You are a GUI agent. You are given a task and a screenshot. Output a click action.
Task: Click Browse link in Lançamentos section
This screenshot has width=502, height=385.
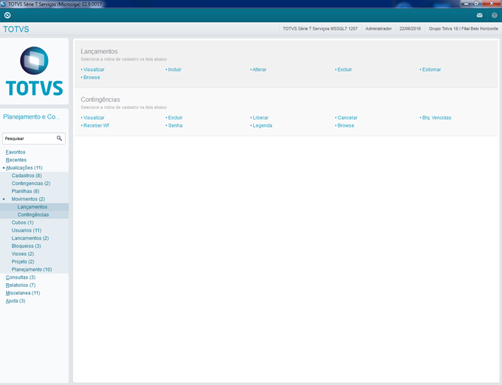click(x=92, y=77)
